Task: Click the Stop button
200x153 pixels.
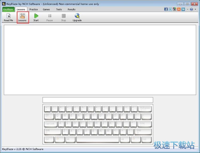Action: click(63, 18)
